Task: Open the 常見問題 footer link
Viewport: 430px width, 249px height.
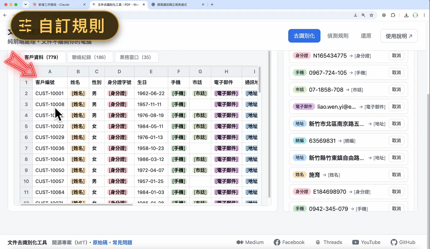Action: (x=122, y=243)
